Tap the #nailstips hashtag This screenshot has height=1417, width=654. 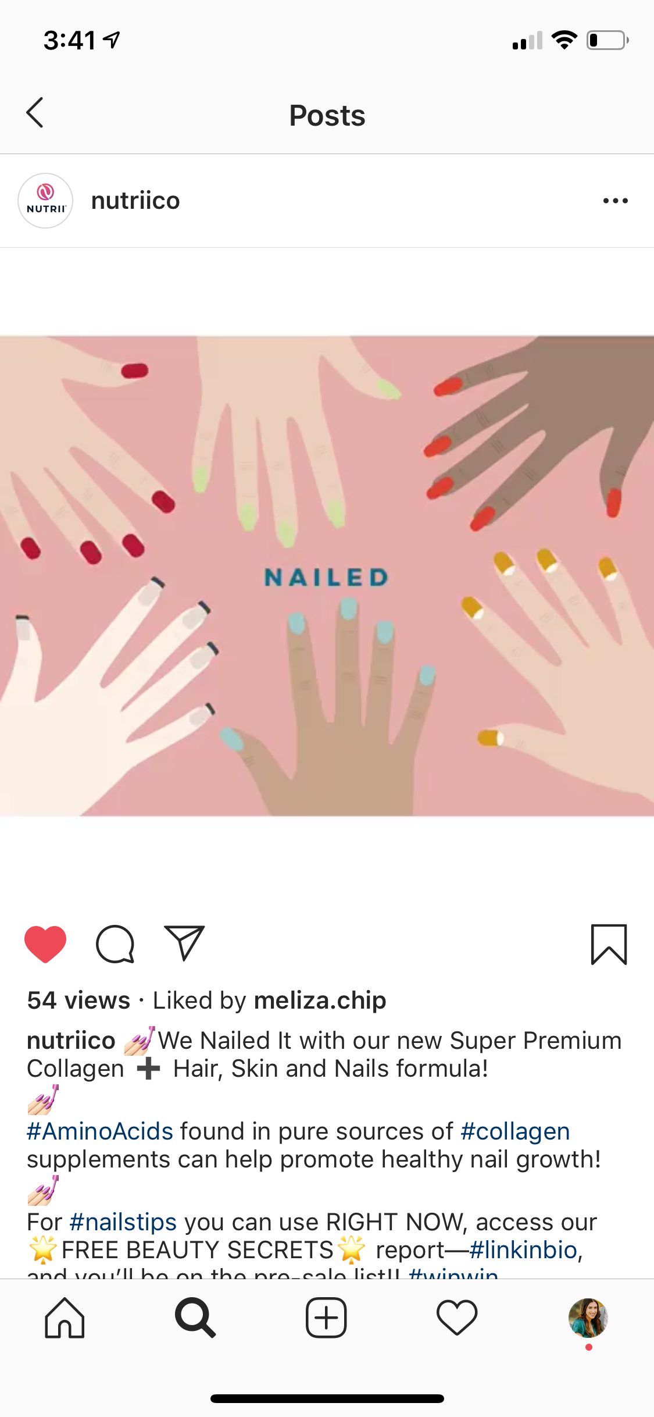tap(123, 1222)
